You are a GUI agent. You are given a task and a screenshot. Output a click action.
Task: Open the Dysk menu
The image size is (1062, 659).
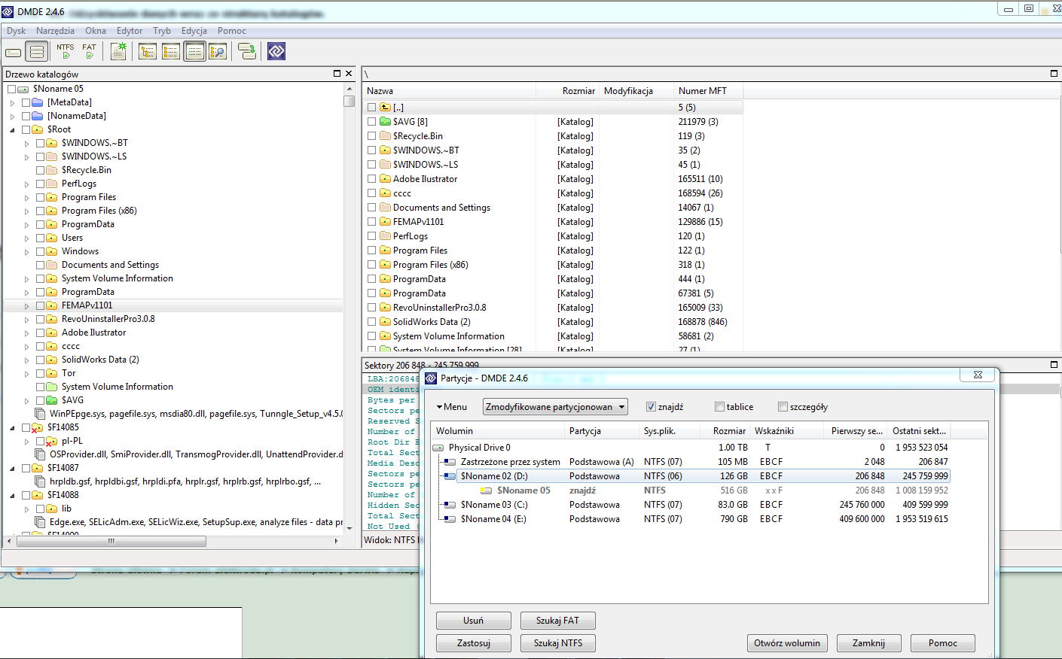click(16, 31)
